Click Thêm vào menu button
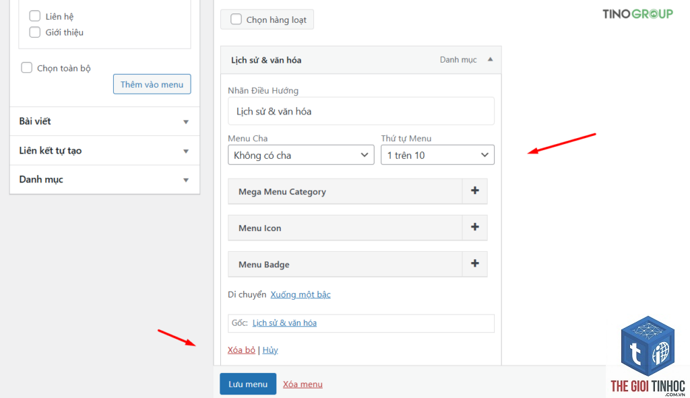This screenshot has height=398, width=690. click(152, 84)
